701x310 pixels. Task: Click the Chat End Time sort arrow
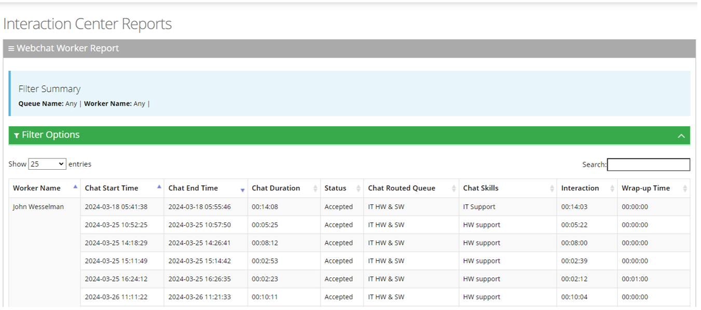tap(242, 189)
